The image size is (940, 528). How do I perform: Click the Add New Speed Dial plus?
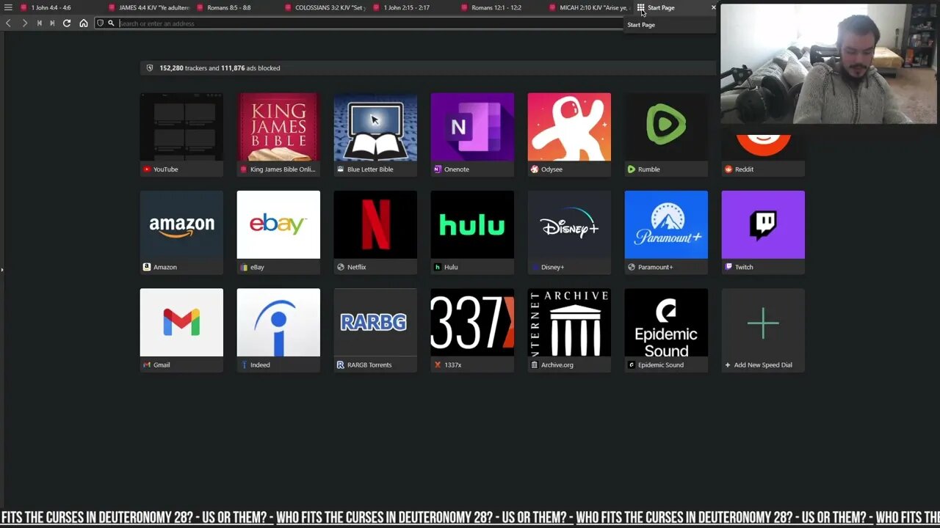[x=763, y=323]
